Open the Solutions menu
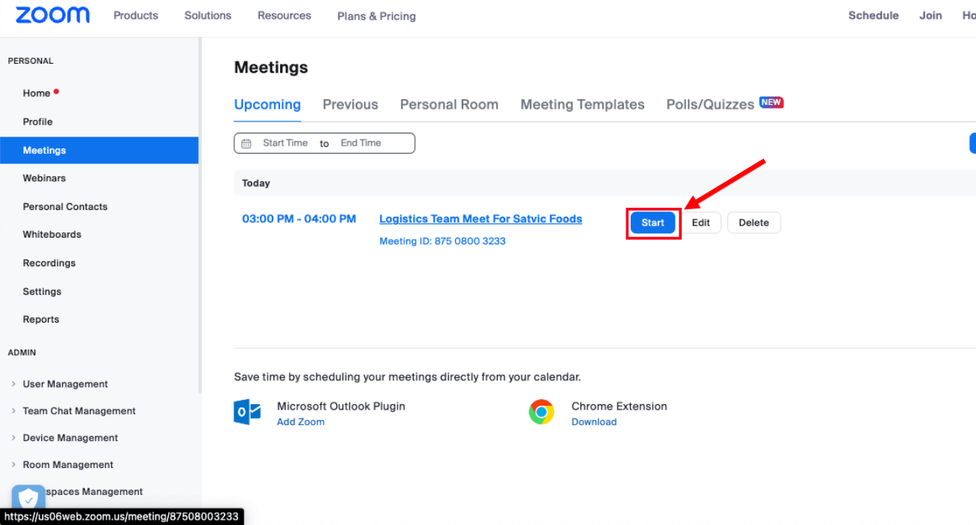The height and width of the screenshot is (525, 976). pyautogui.click(x=208, y=16)
